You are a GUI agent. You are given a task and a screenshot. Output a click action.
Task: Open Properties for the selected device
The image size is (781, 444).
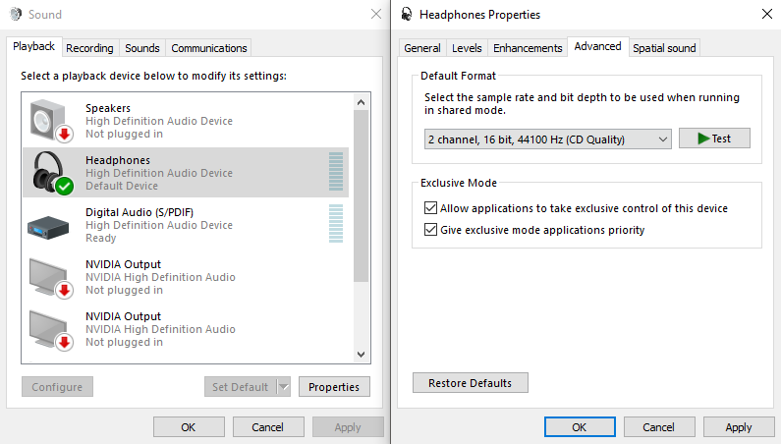[x=334, y=387]
